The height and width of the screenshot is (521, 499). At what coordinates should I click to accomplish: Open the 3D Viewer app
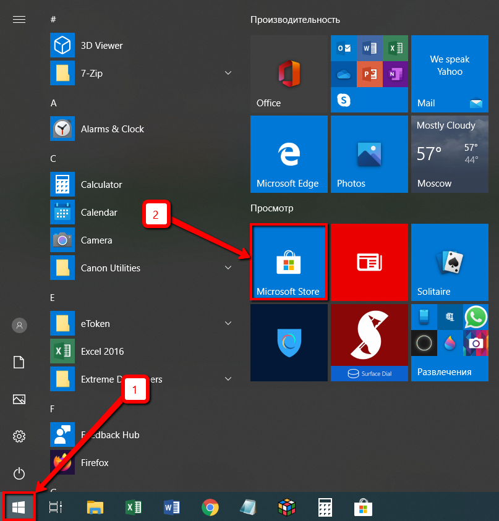point(141,45)
